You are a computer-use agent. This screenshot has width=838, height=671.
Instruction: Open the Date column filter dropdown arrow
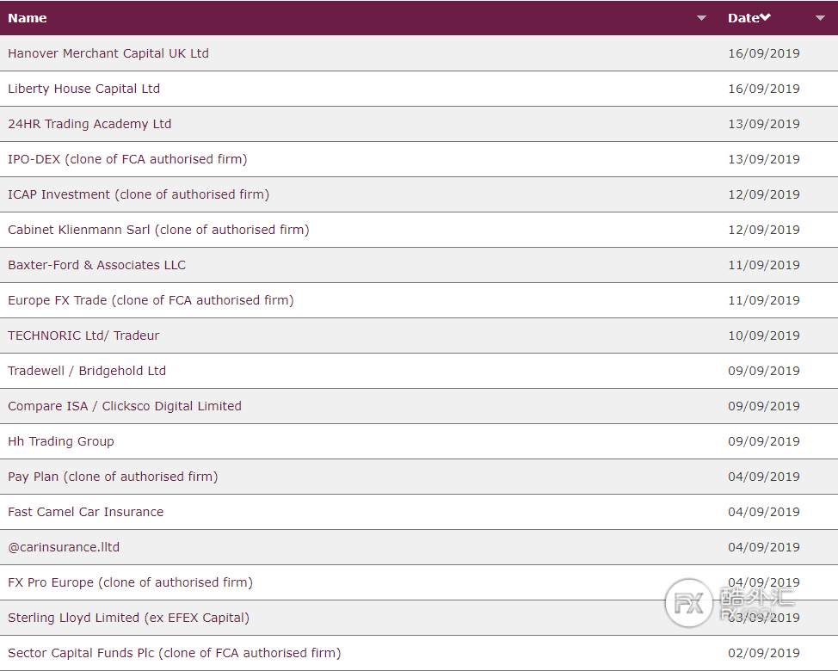point(820,18)
